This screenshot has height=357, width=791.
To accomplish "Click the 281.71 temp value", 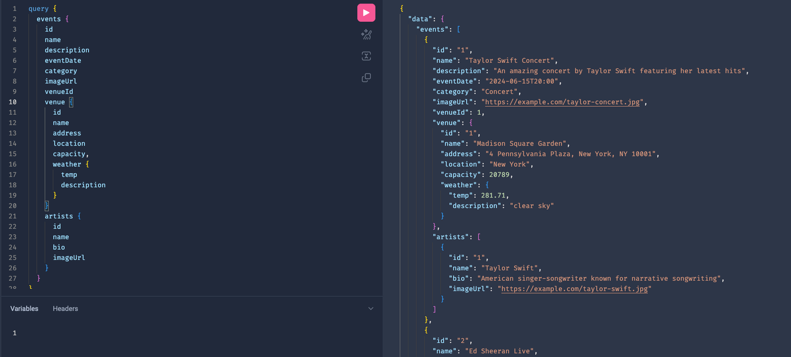I will tap(493, 196).
